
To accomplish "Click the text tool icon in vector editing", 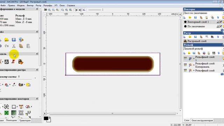I will click(21, 106).
